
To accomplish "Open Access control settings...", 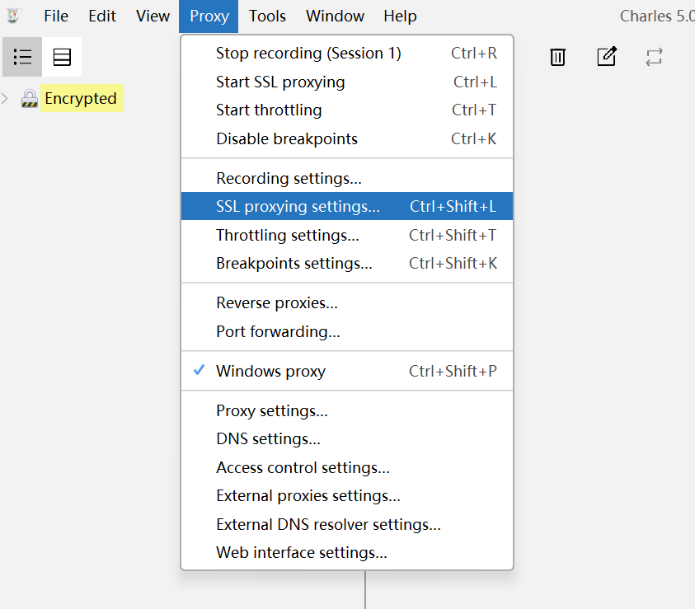I will 347,467.
